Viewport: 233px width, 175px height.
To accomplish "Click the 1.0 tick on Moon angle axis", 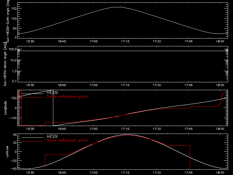I will (14, 71).
